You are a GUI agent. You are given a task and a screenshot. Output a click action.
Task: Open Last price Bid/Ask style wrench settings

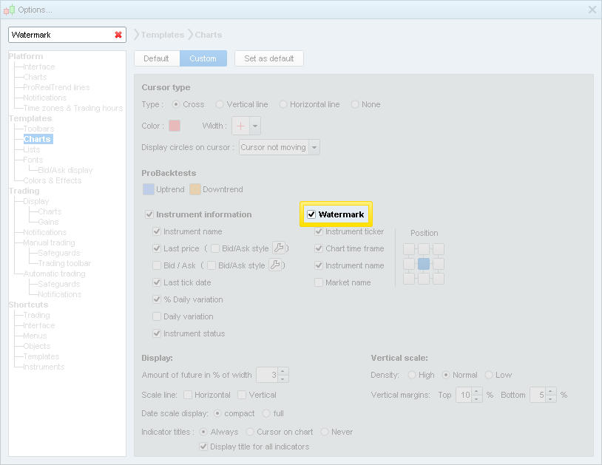click(x=279, y=248)
